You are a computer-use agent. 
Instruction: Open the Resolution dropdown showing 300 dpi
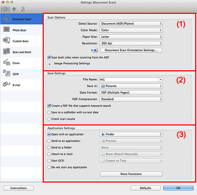pos(131,43)
